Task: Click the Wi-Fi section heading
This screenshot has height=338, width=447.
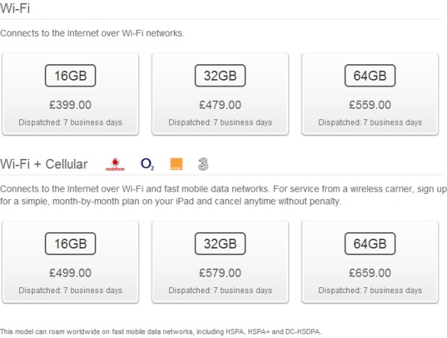Action: click(15, 8)
